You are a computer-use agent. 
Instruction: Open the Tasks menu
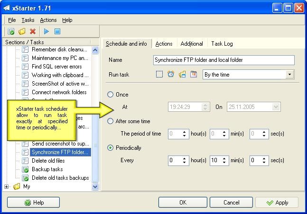click(x=28, y=20)
